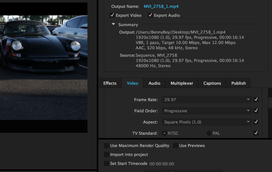
Task: Open the output name MVI_2758_1.mp4 link
Action: (x=161, y=6)
